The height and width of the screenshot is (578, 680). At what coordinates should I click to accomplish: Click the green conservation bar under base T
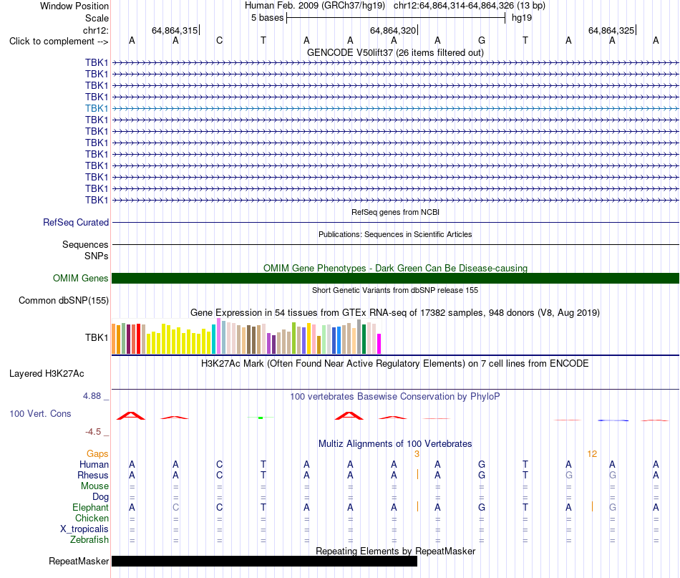coord(261,418)
